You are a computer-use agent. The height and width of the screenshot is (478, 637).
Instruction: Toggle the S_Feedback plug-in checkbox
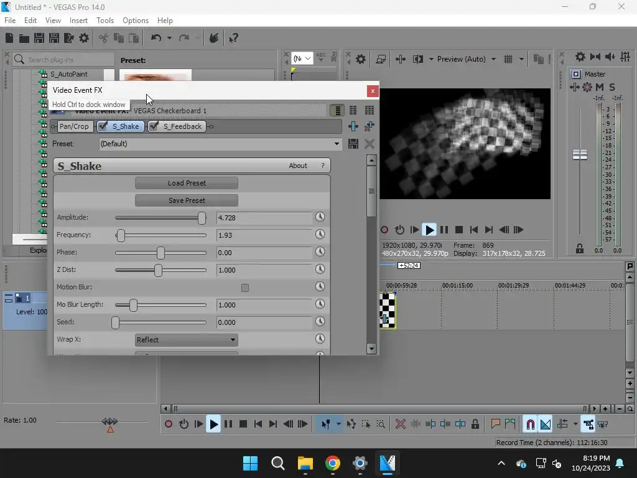(x=154, y=126)
